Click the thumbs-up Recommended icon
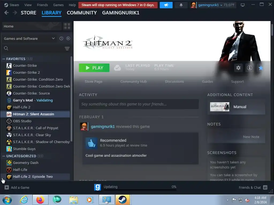This screenshot has height=205, width=274. tap(92, 143)
